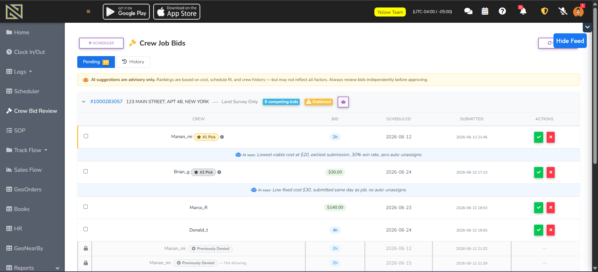The height and width of the screenshot is (272, 598).
Task: Open job link #1000283057
Action: pos(107,102)
